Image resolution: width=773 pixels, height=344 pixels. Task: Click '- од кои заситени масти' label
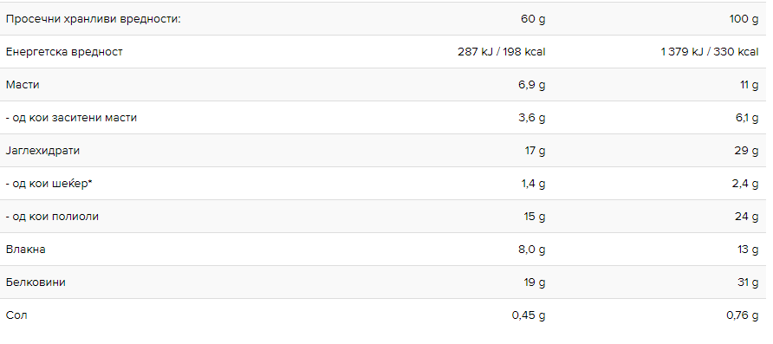click(71, 118)
